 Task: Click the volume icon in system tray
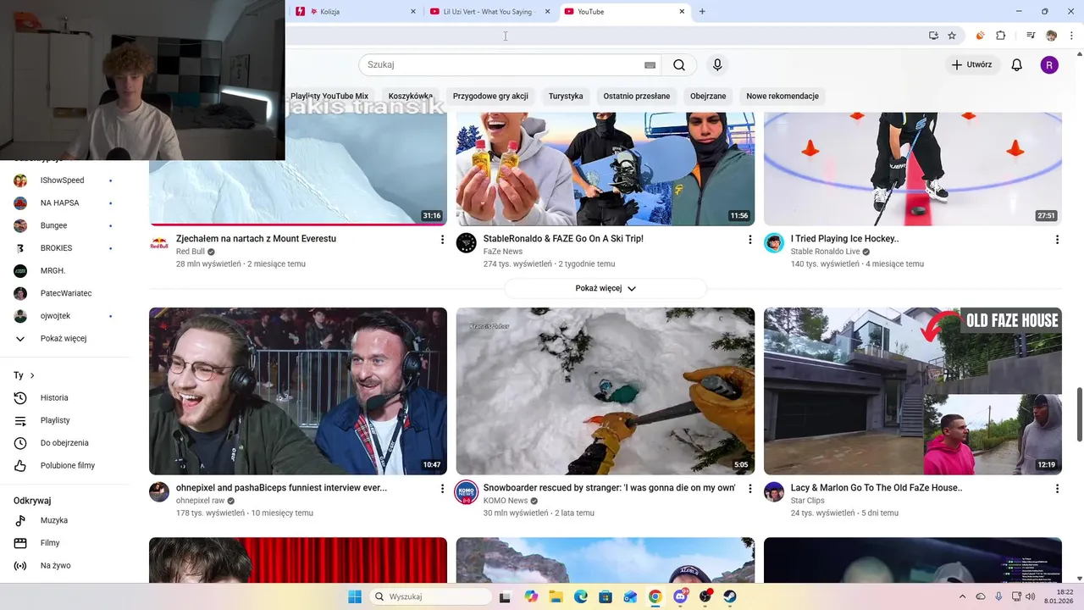tap(1030, 596)
